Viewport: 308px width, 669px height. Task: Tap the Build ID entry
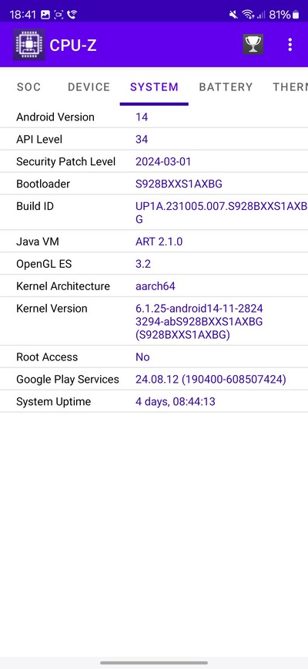point(154,212)
